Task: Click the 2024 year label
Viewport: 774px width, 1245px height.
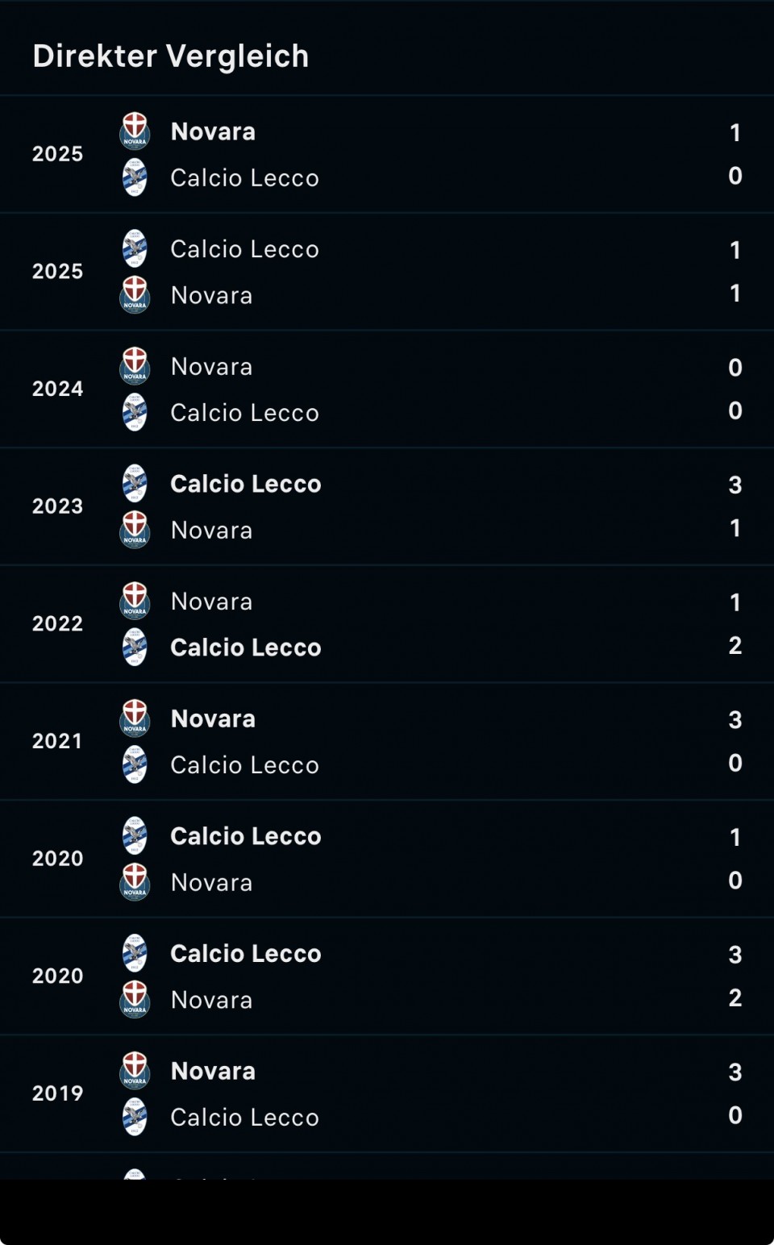Action: (x=57, y=389)
